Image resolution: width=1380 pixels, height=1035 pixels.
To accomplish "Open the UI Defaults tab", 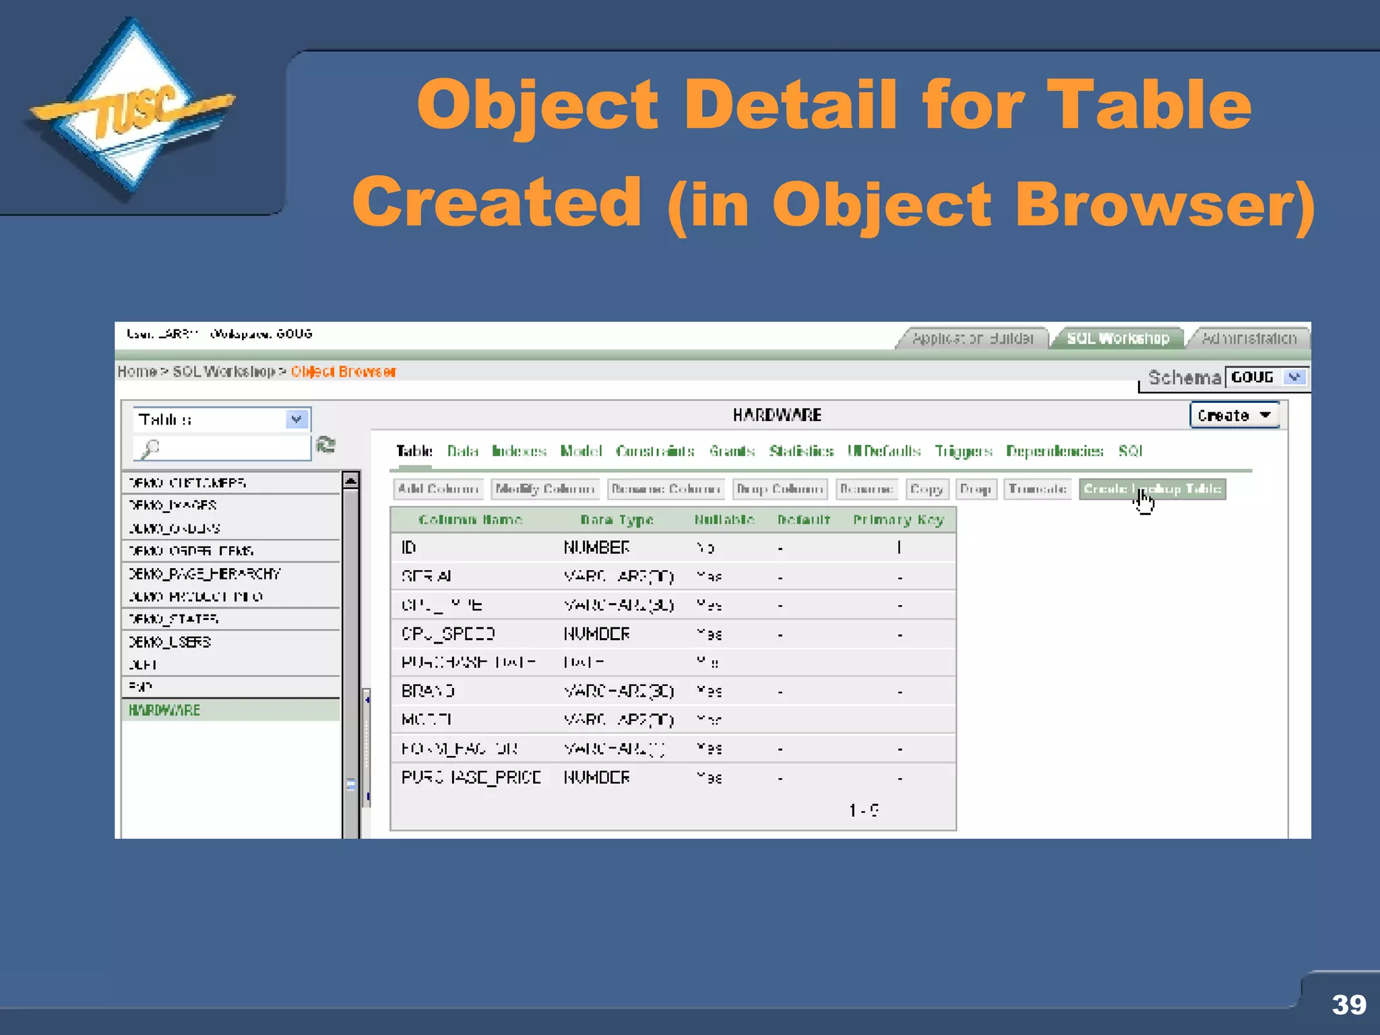I will click(x=884, y=451).
